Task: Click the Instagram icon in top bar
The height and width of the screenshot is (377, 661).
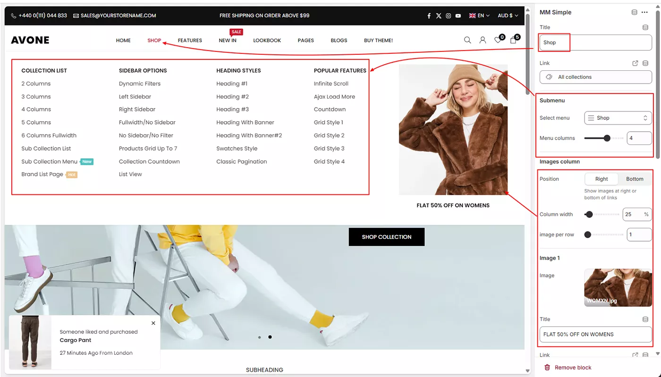Action: (x=449, y=16)
